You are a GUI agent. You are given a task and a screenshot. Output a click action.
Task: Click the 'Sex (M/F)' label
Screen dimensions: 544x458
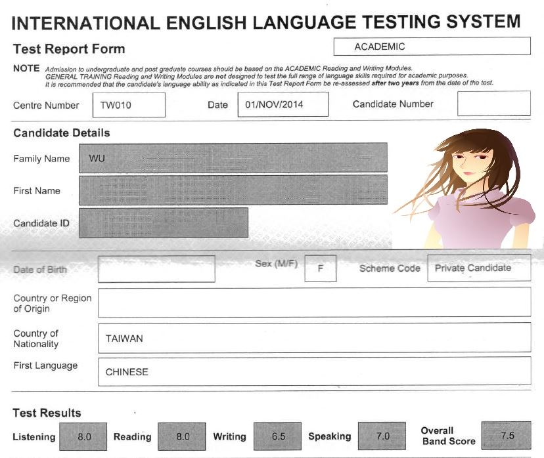pyautogui.click(x=277, y=264)
